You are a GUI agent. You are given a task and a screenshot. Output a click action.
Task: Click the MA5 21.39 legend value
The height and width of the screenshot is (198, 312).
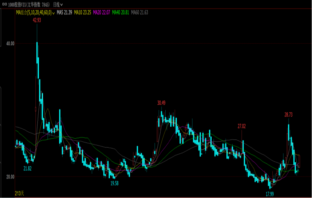(x=64, y=12)
